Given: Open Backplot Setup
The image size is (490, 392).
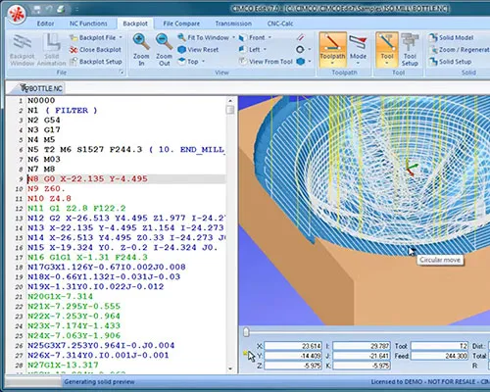Looking at the screenshot, I should (96, 62).
